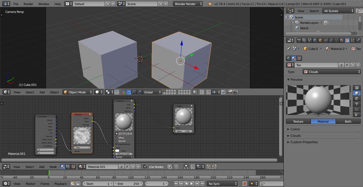Open the Modifiers wrench icon in properties header

pos(331,40)
